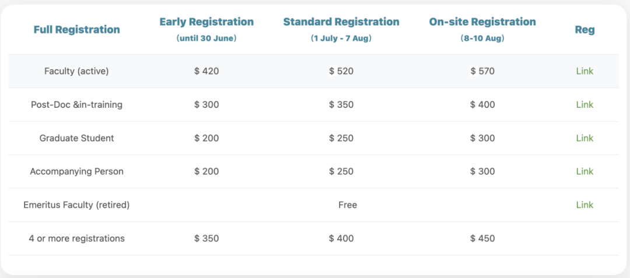The height and width of the screenshot is (278, 630).
Task: Select the 4 or more registrations label
Action: 76,238
